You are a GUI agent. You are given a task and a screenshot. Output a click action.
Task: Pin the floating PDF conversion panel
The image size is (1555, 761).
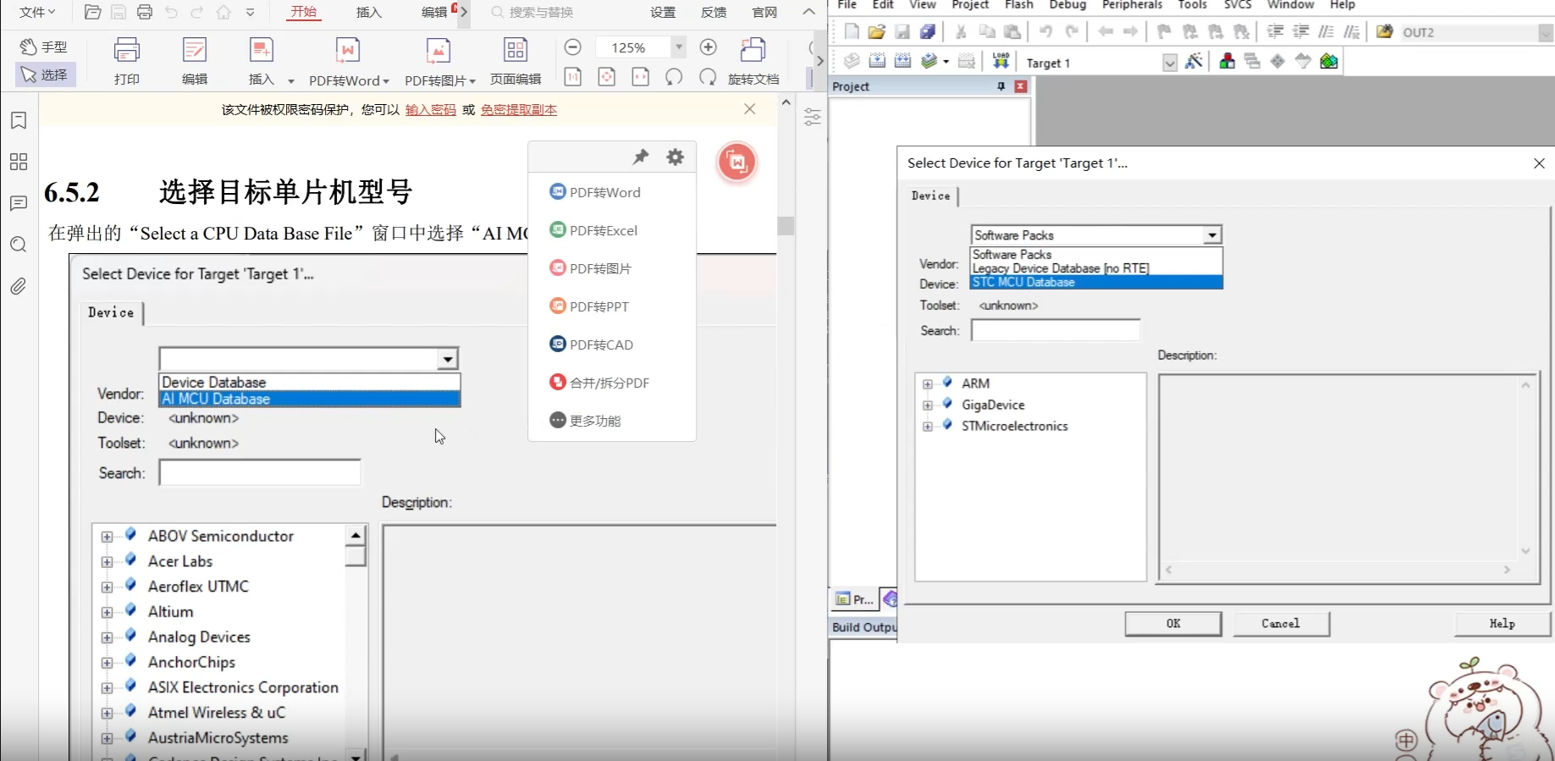pos(641,157)
